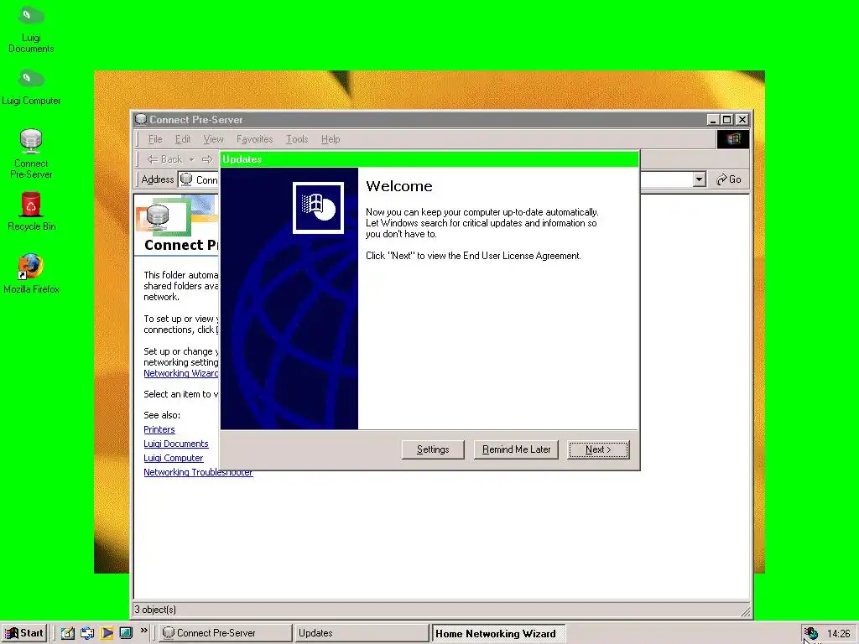Click the Connect Pre-Server folder banner icon
859x644 pixels.
click(159, 216)
